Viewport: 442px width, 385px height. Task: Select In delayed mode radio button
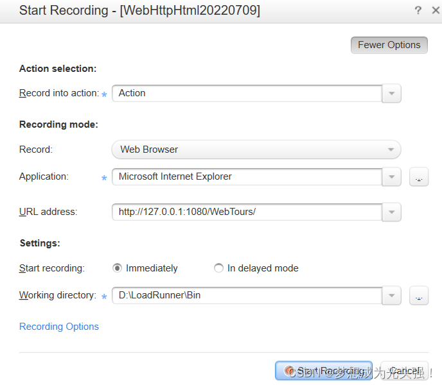click(x=218, y=268)
